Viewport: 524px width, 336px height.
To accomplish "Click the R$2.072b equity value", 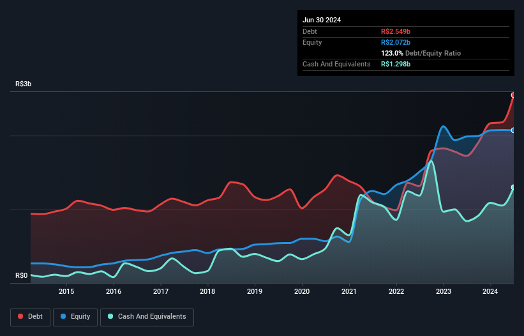I will (396, 42).
